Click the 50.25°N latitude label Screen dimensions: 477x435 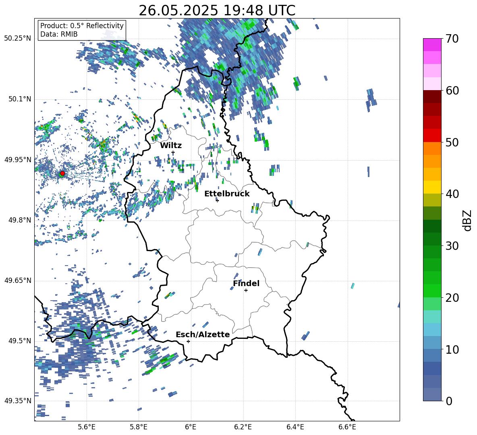point(18,39)
